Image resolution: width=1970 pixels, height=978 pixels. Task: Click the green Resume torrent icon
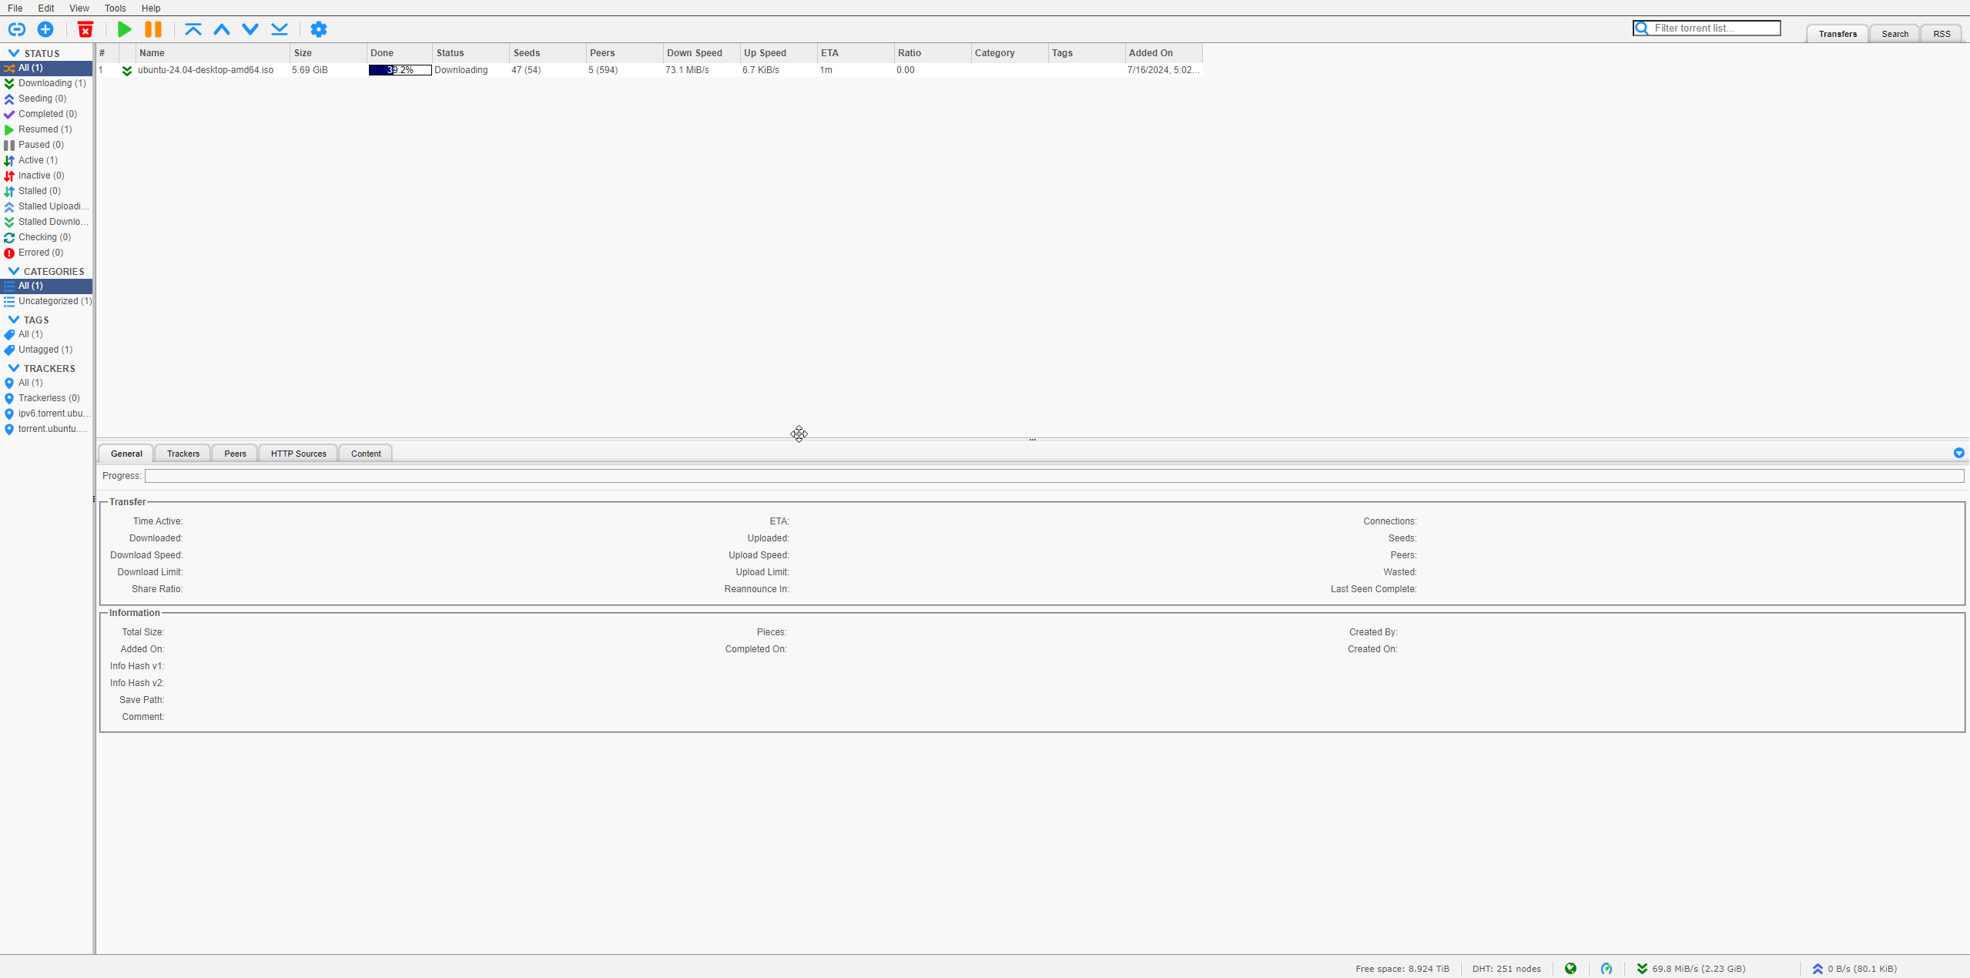(x=124, y=29)
